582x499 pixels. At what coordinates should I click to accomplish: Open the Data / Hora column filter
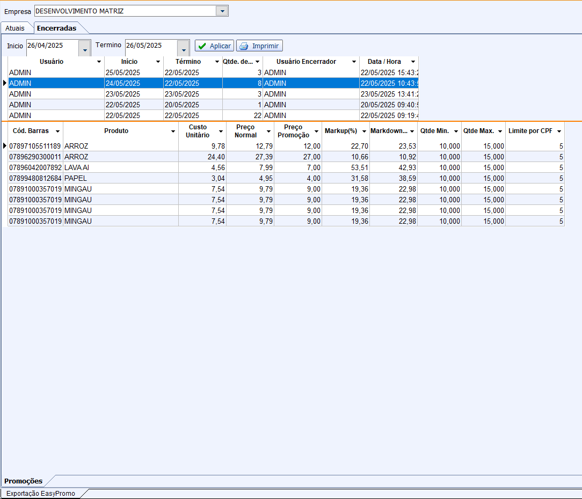[413, 62]
